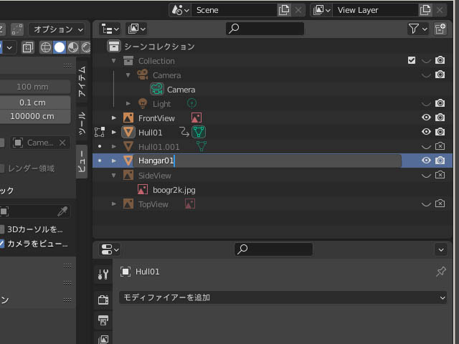Click the Scene name field

235,10
